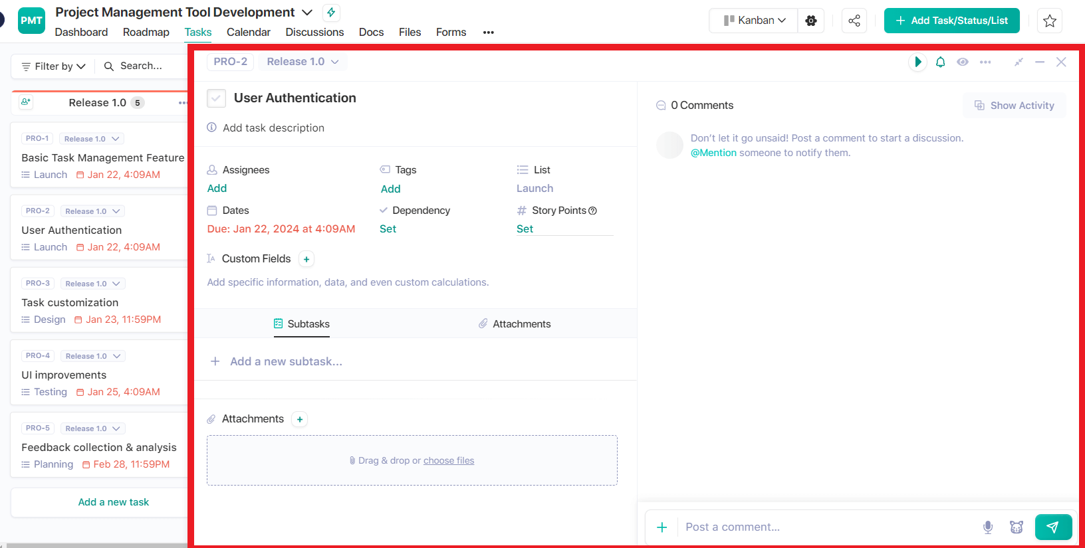1085x548 pixels.
Task: Mark User Authentication task complete checkbox
Action: [x=216, y=98]
